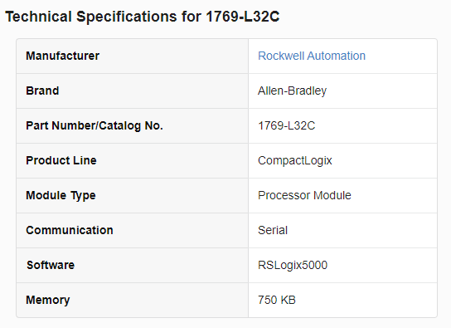Screen dimensions: 451x328
Task: Click the word Specifications in the heading
Action: tap(127, 17)
